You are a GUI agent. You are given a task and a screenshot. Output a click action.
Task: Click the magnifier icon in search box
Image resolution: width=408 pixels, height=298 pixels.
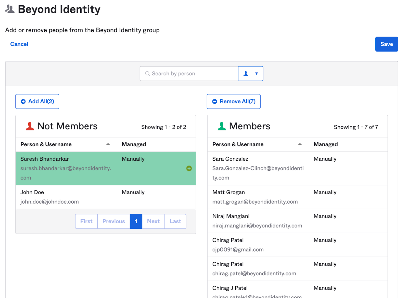[x=147, y=74]
